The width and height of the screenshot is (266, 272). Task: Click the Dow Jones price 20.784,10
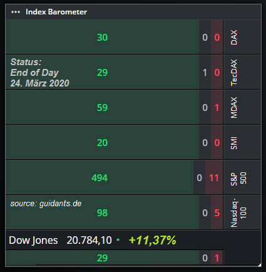[x=89, y=240]
